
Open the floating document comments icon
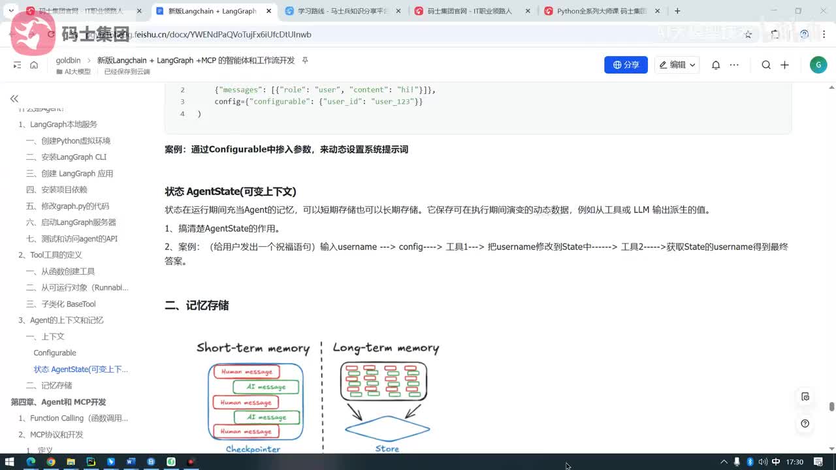click(x=805, y=396)
